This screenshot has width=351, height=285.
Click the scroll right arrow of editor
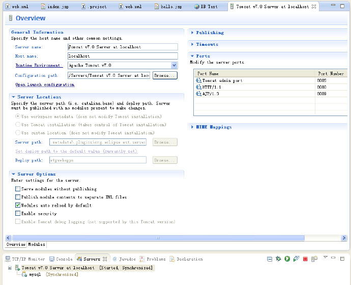click(x=344, y=238)
